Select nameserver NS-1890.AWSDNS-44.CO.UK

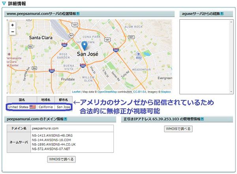54,144
